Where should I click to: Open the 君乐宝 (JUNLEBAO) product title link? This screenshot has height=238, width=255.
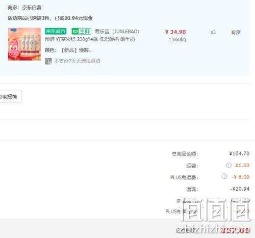pos(117,32)
